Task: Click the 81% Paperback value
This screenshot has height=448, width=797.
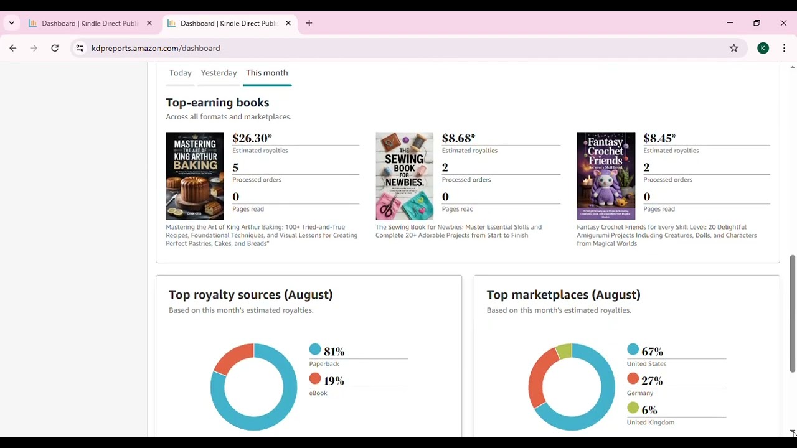Action: 334,352
